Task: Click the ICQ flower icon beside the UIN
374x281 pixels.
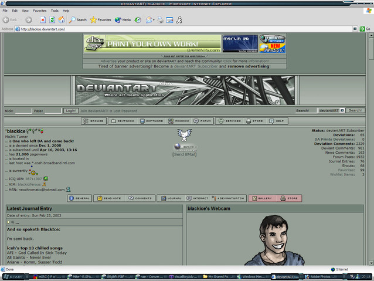Action: coord(46,178)
